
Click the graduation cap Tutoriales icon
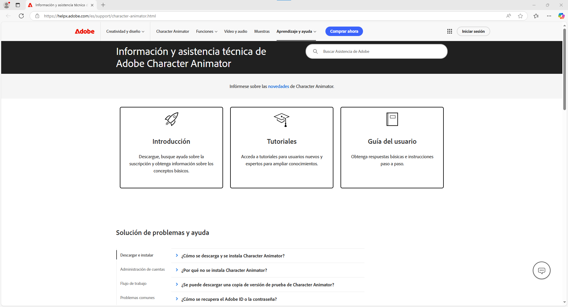coord(282,120)
